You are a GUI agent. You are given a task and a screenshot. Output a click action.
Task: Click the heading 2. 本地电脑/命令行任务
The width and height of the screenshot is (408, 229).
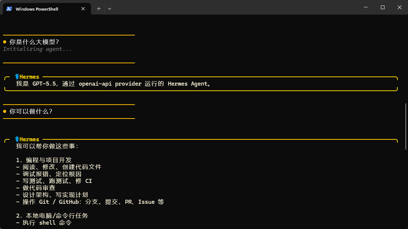pyautogui.click(x=52, y=216)
